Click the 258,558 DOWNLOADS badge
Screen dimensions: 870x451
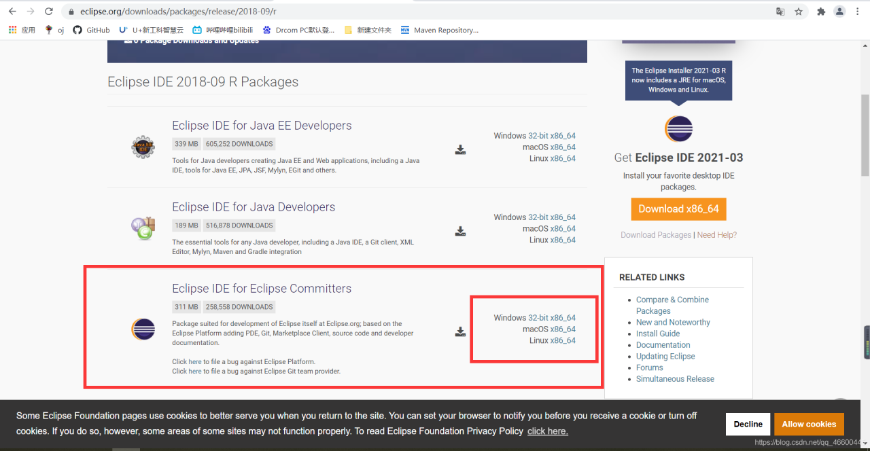tap(239, 307)
